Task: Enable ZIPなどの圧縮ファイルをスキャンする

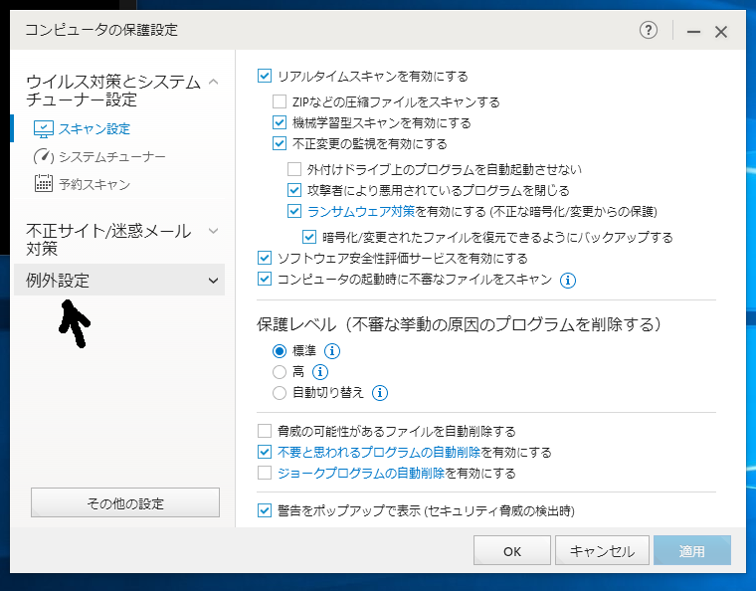Action: click(280, 101)
